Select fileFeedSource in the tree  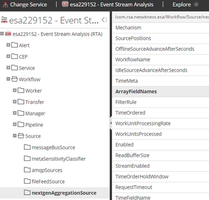point(48,182)
